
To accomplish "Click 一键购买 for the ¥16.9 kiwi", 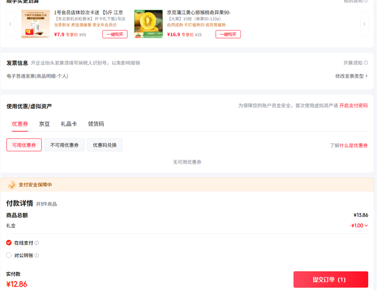I will point(228,34).
